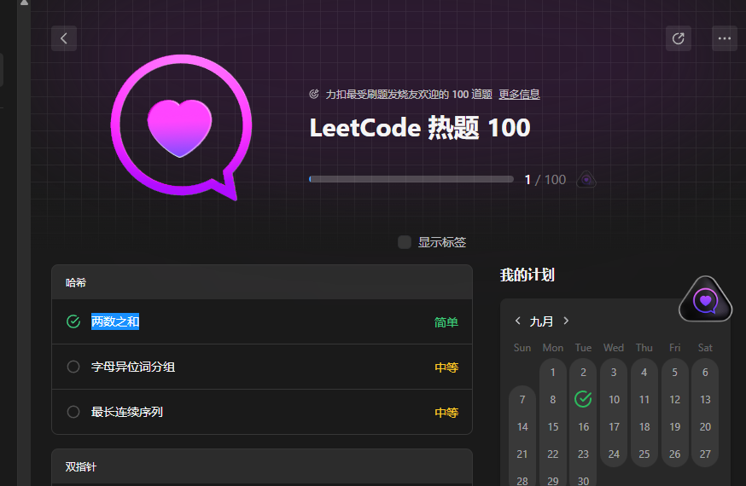Select September 21 in calendar
746x486 pixels.
click(522, 454)
